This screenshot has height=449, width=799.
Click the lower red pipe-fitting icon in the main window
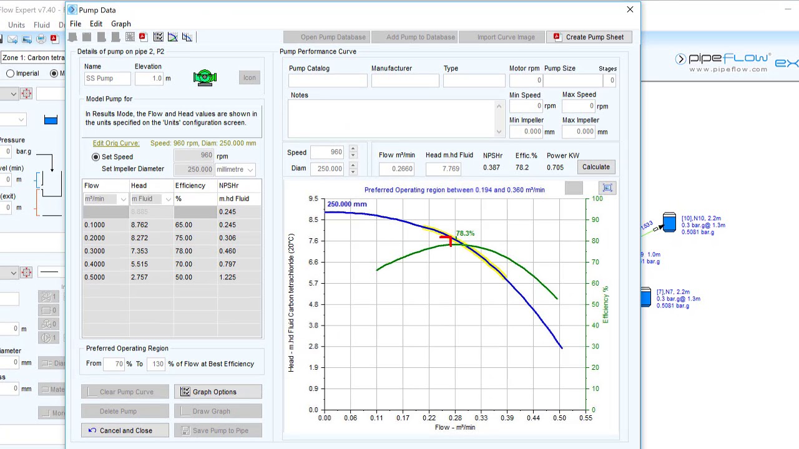pyautogui.click(x=26, y=272)
